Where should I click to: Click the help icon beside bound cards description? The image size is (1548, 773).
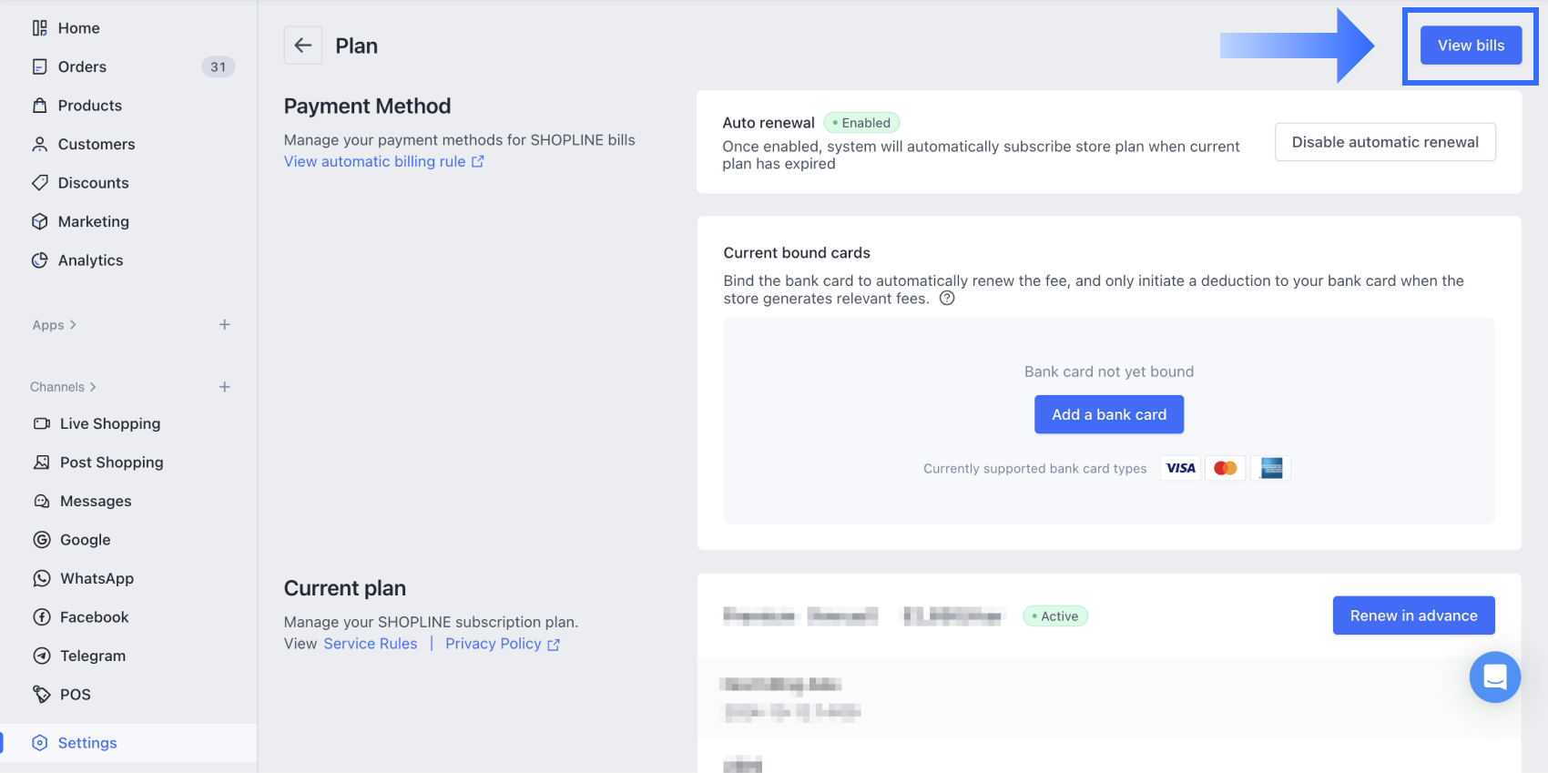point(947,299)
